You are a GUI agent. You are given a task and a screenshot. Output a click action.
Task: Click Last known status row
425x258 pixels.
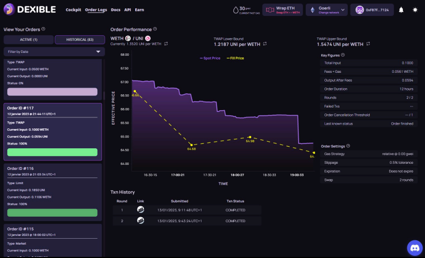369,123
